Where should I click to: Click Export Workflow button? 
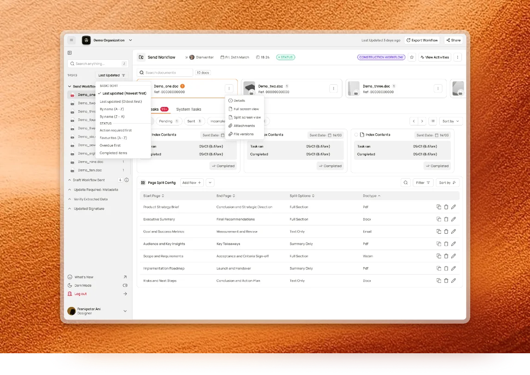coord(422,40)
